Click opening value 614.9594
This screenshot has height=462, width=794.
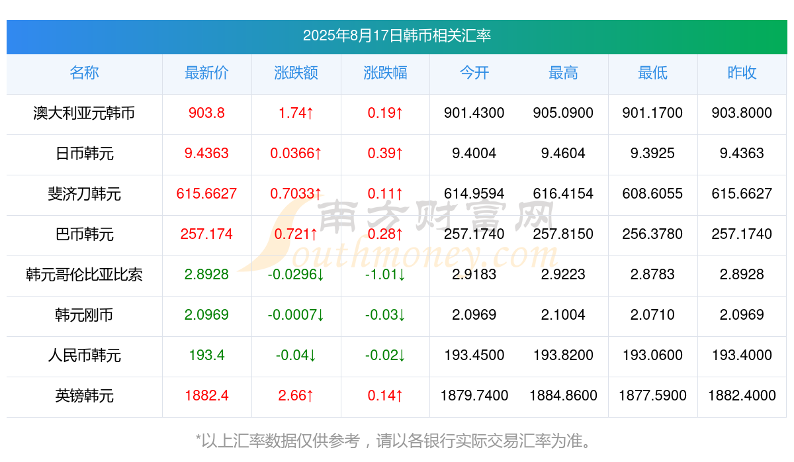[x=474, y=194]
